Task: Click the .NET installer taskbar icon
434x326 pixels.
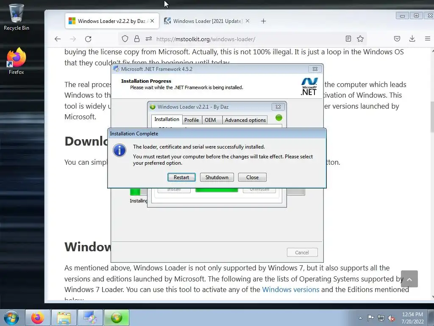Action: (x=90, y=318)
